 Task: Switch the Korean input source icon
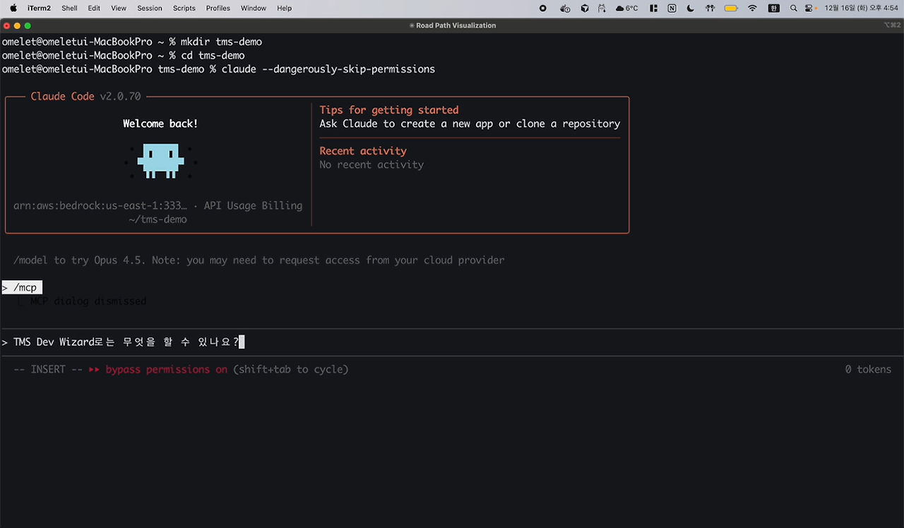coord(774,8)
